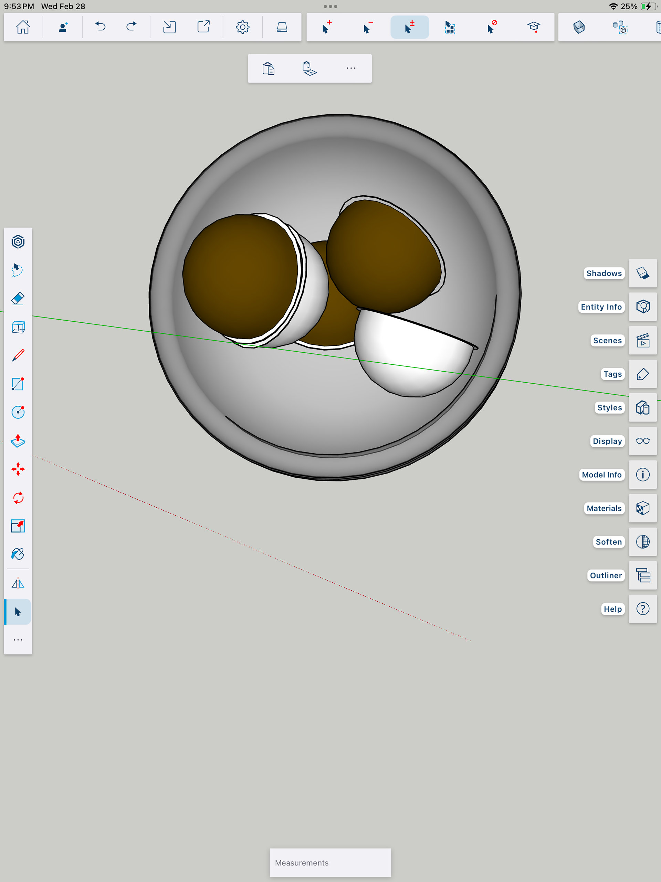The height and width of the screenshot is (882, 661).
Task: Select the Pencil line tool
Action: click(18, 355)
